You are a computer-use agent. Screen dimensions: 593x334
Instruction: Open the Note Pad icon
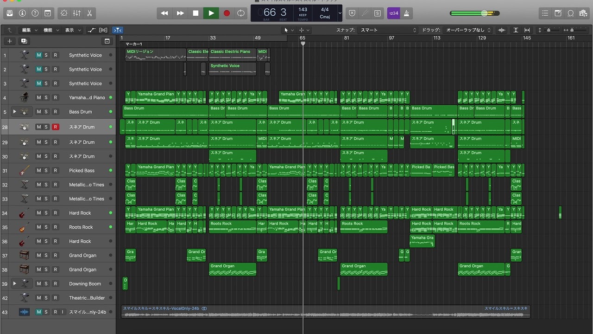pyautogui.click(x=558, y=13)
